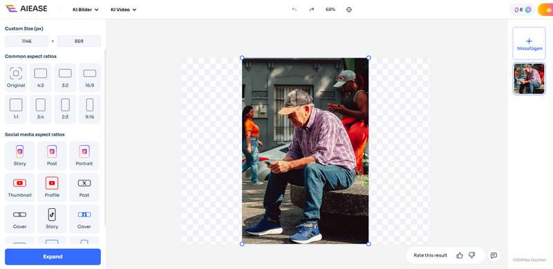Choose Instagram Story aspect ratio
This screenshot has height=269, width=553.
(20, 156)
